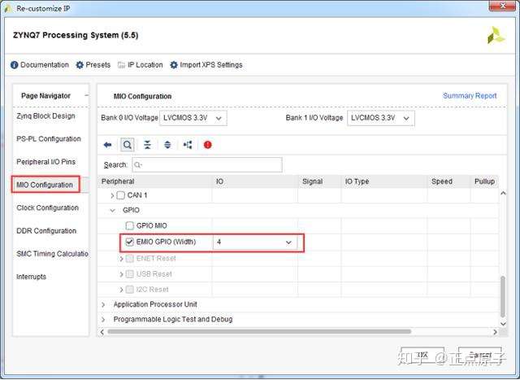The height and width of the screenshot is (380, 520).
Task: Click the Expand All toolbar icon
Action: pos(167,145)
